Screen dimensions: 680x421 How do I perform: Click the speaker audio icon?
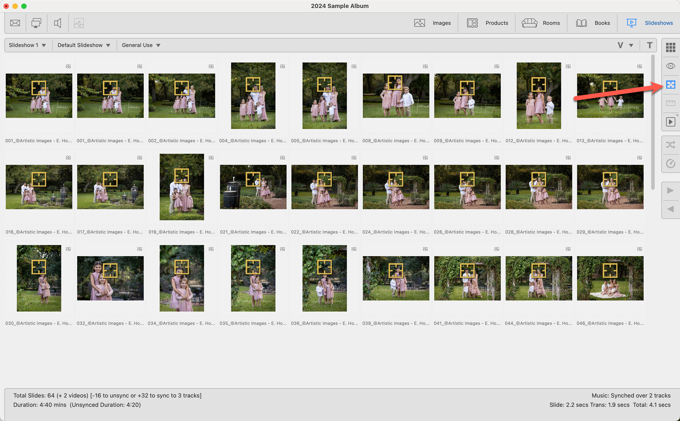point(58,23)
